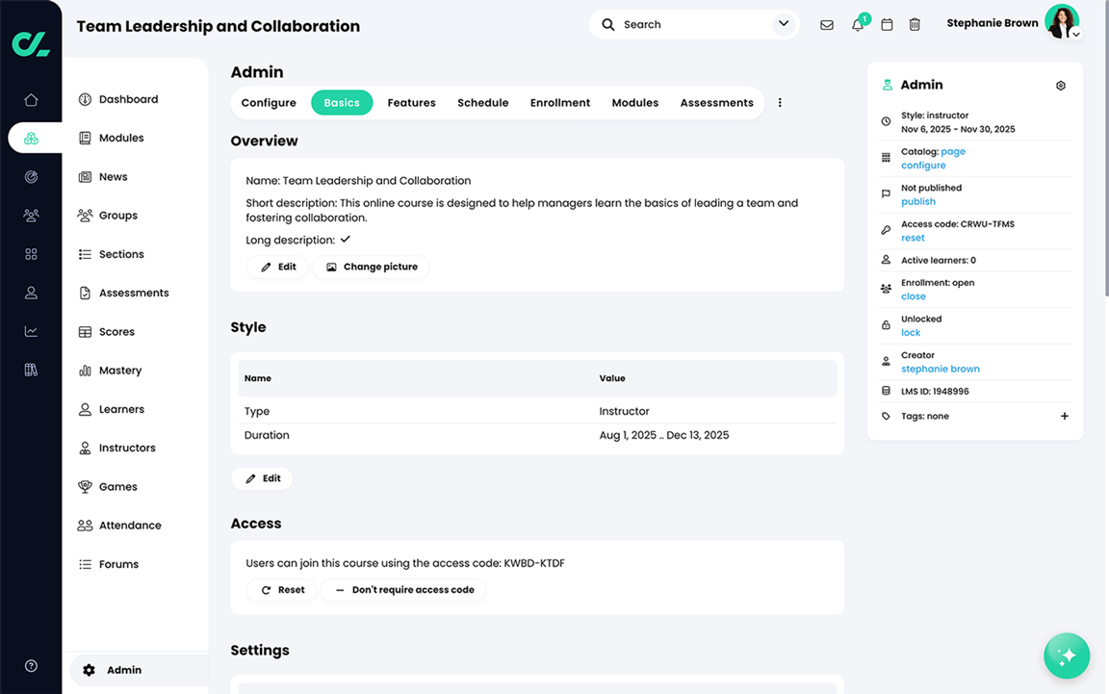Click 'close' to toggle enrollment off
Screen dimensions: 1109x694
pyautogui.click(x=913, y=296)
